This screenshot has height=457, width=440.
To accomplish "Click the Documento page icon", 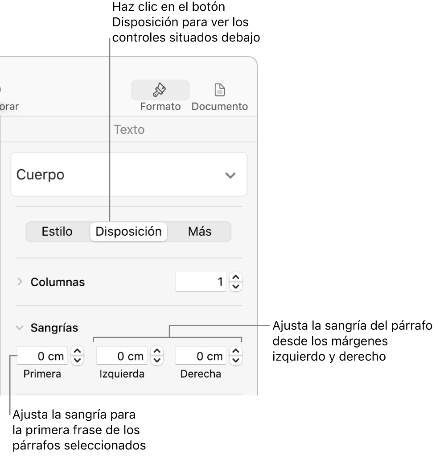I will 219,91.
